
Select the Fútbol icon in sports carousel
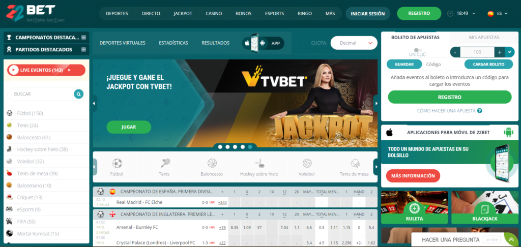point(117,163)
